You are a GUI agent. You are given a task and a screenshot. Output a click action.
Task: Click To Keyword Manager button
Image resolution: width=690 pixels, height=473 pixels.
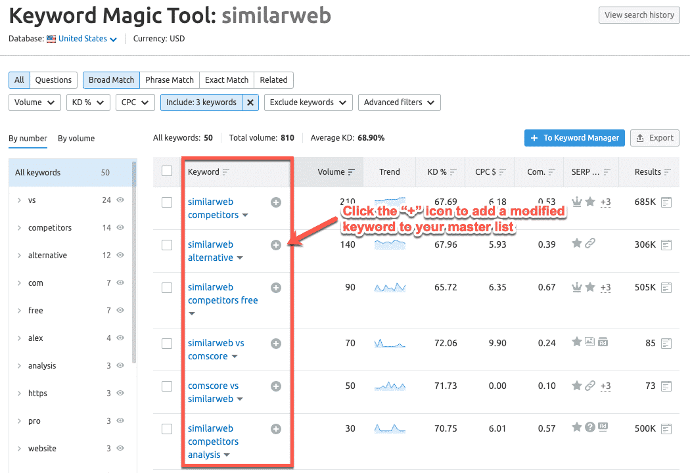[x=574, y=138]
